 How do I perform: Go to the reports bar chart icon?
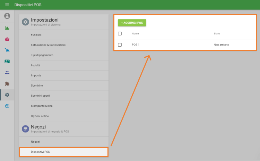7,28
